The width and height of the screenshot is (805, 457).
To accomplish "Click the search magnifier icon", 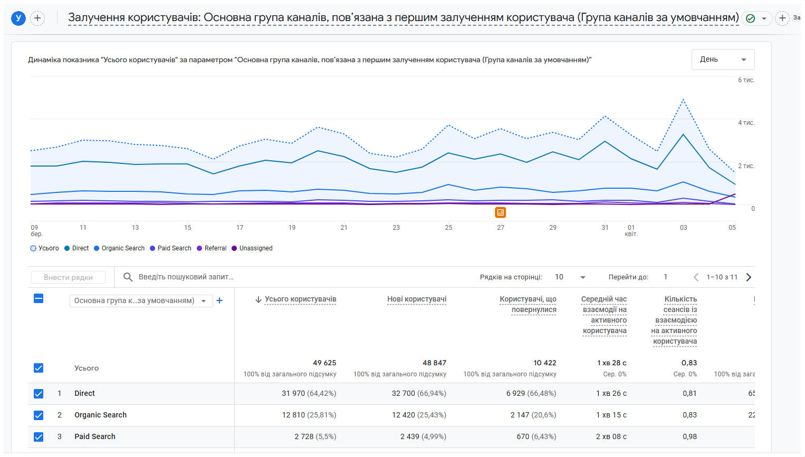I will (128, 277).
